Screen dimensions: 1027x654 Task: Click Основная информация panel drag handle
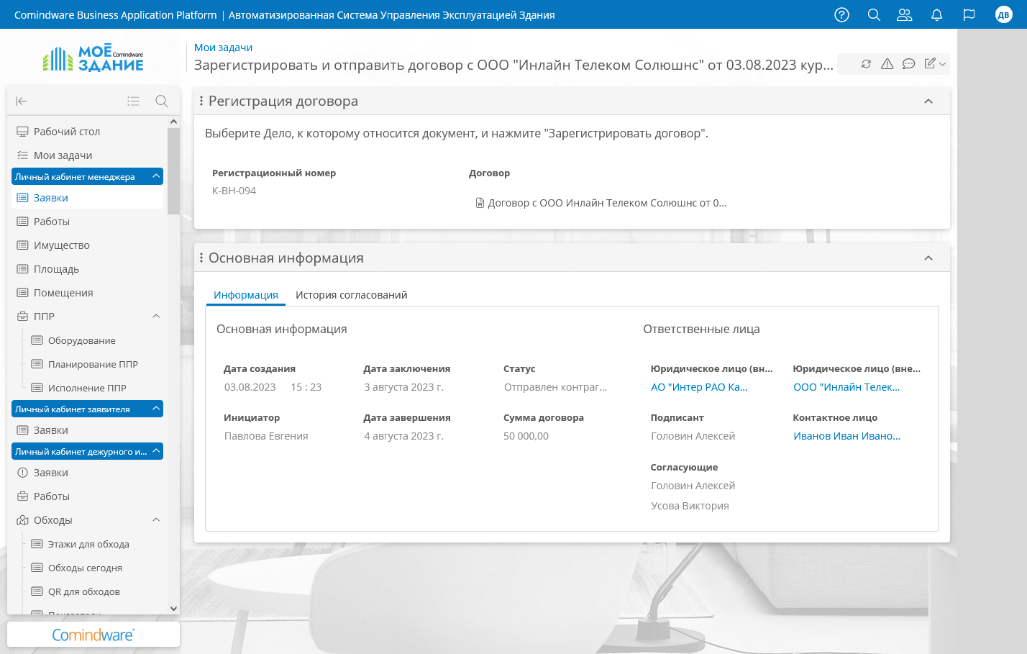coord(201,258)
